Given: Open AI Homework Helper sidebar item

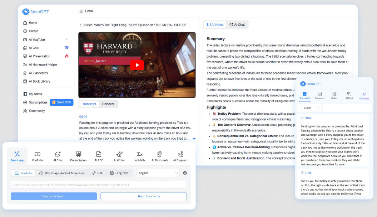Looking at the screenshot, I should [x=40, y=64].
